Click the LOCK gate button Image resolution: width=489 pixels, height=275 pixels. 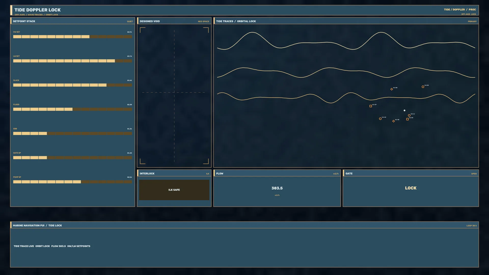411,188
